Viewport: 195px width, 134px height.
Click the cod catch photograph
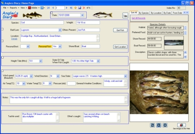point(159,92)
